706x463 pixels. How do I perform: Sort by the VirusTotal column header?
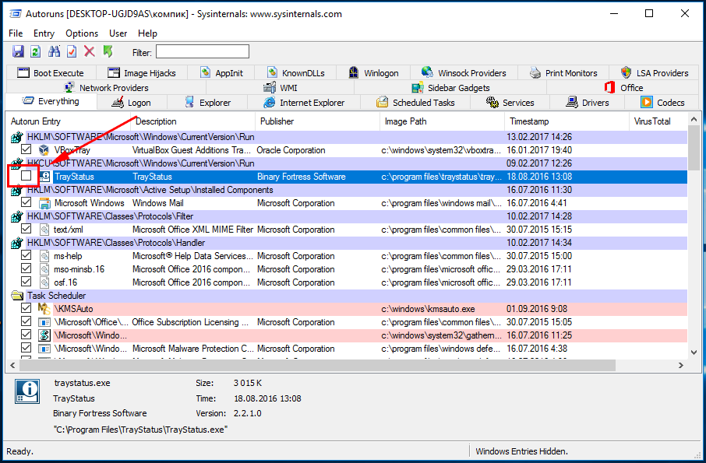point(658,121)
